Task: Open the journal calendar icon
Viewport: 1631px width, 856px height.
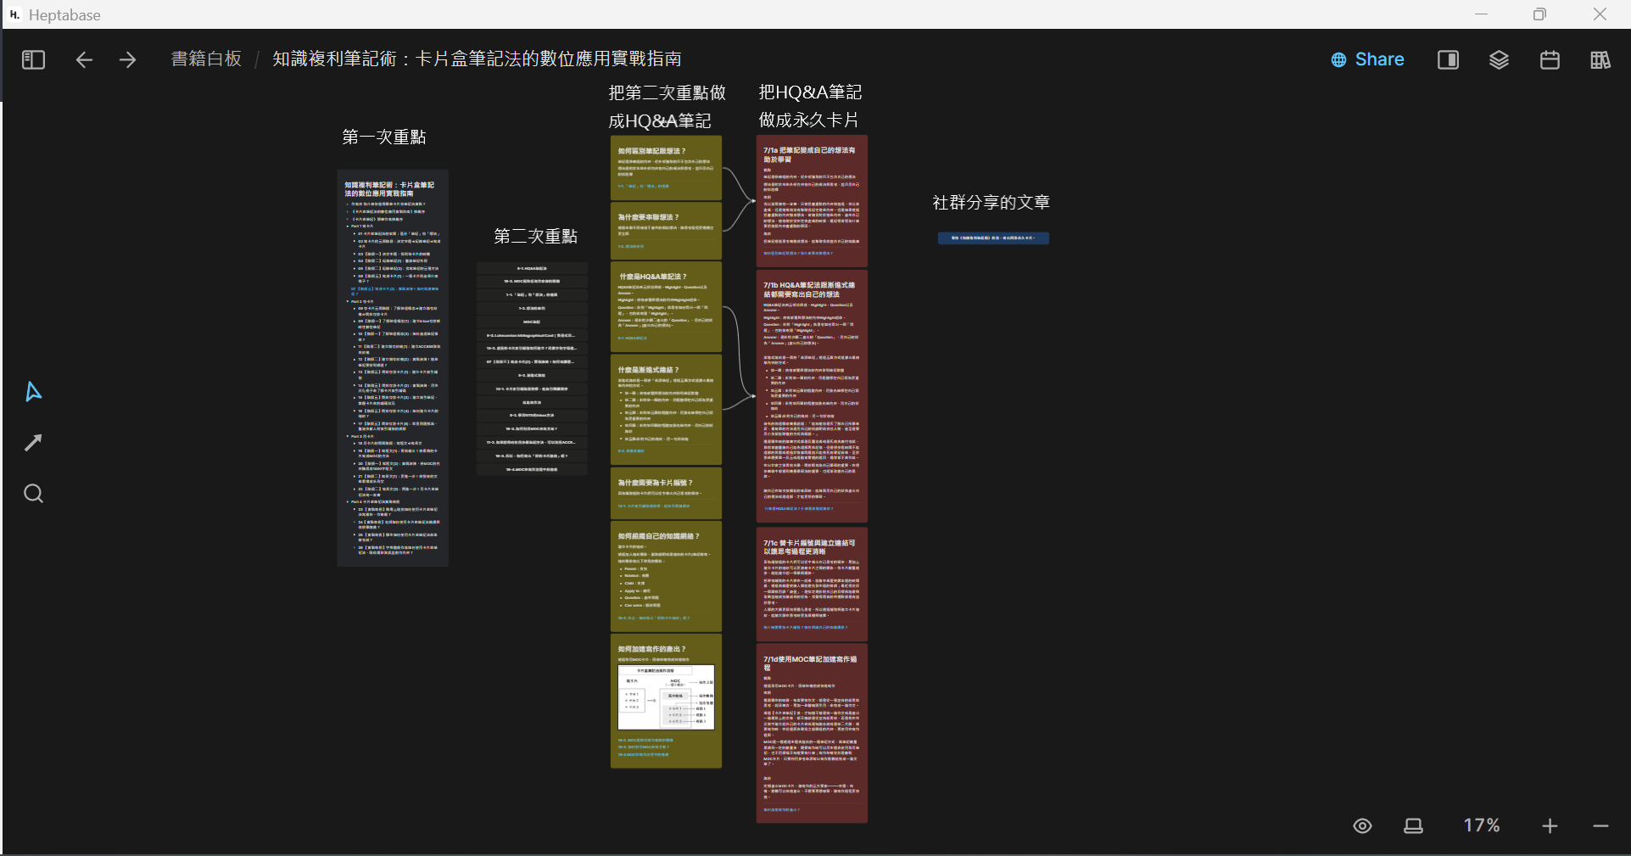Action: (1550, 59)
